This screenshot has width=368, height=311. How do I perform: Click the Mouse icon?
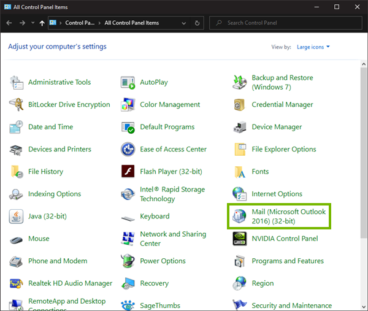(x=16, y=240)
